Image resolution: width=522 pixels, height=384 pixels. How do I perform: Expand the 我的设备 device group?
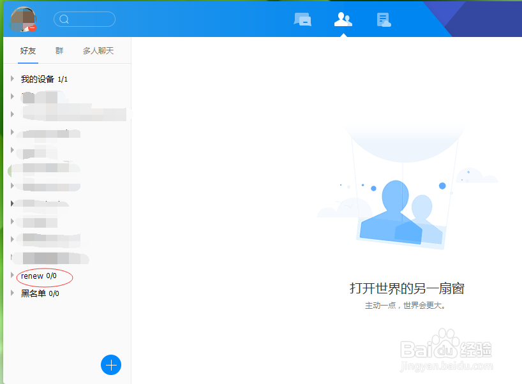tap(13, 78)
